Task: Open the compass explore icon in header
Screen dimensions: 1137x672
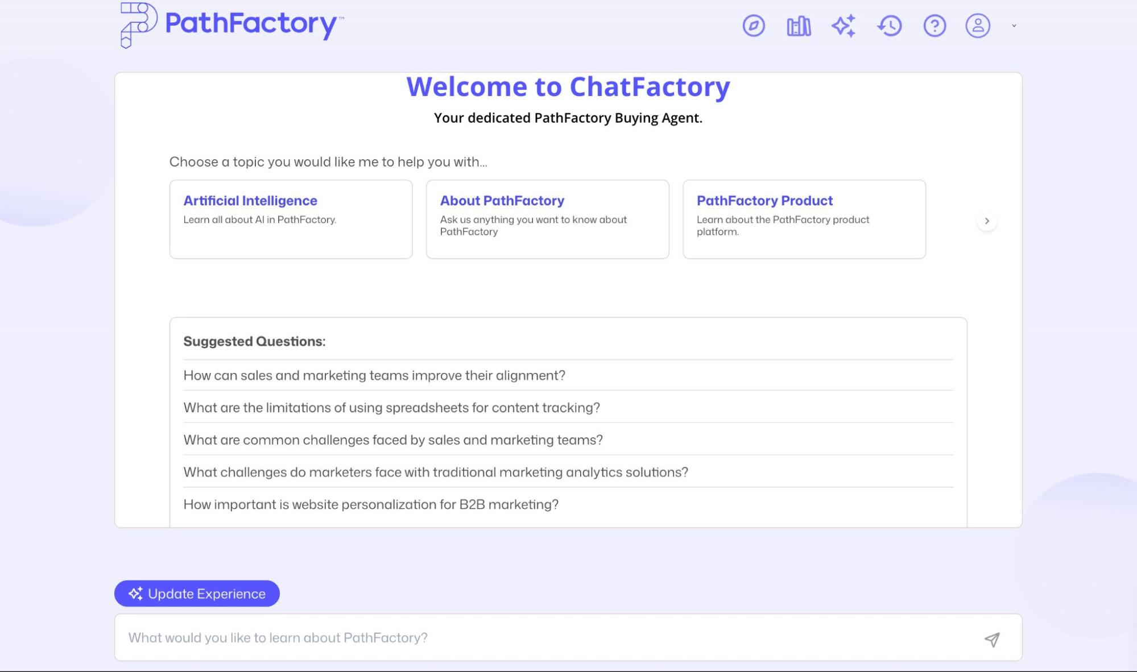Action: [x=754, y=25]
